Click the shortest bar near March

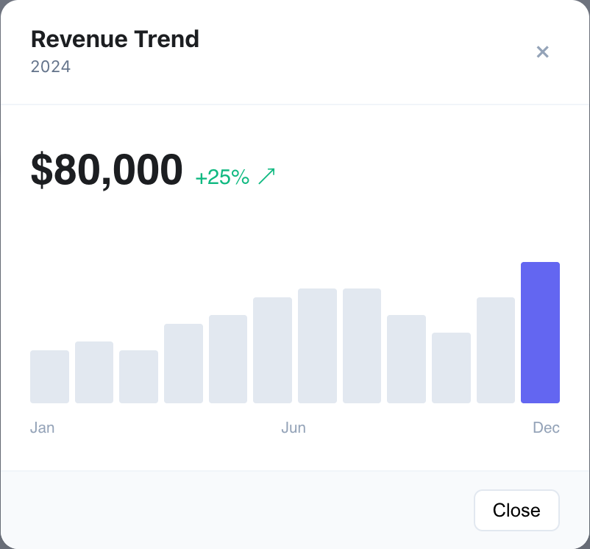(x=138, y=377)
